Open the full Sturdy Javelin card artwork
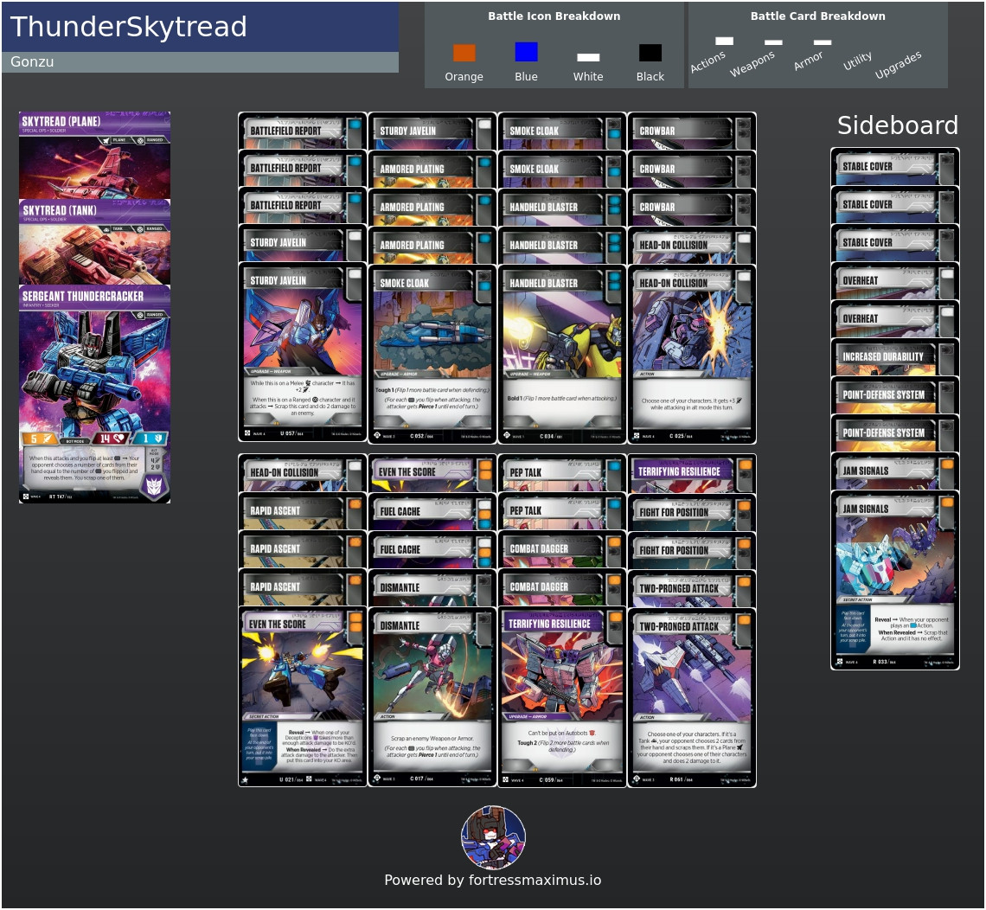The height and width of the screenshot is (910, 986). point(303,330)
